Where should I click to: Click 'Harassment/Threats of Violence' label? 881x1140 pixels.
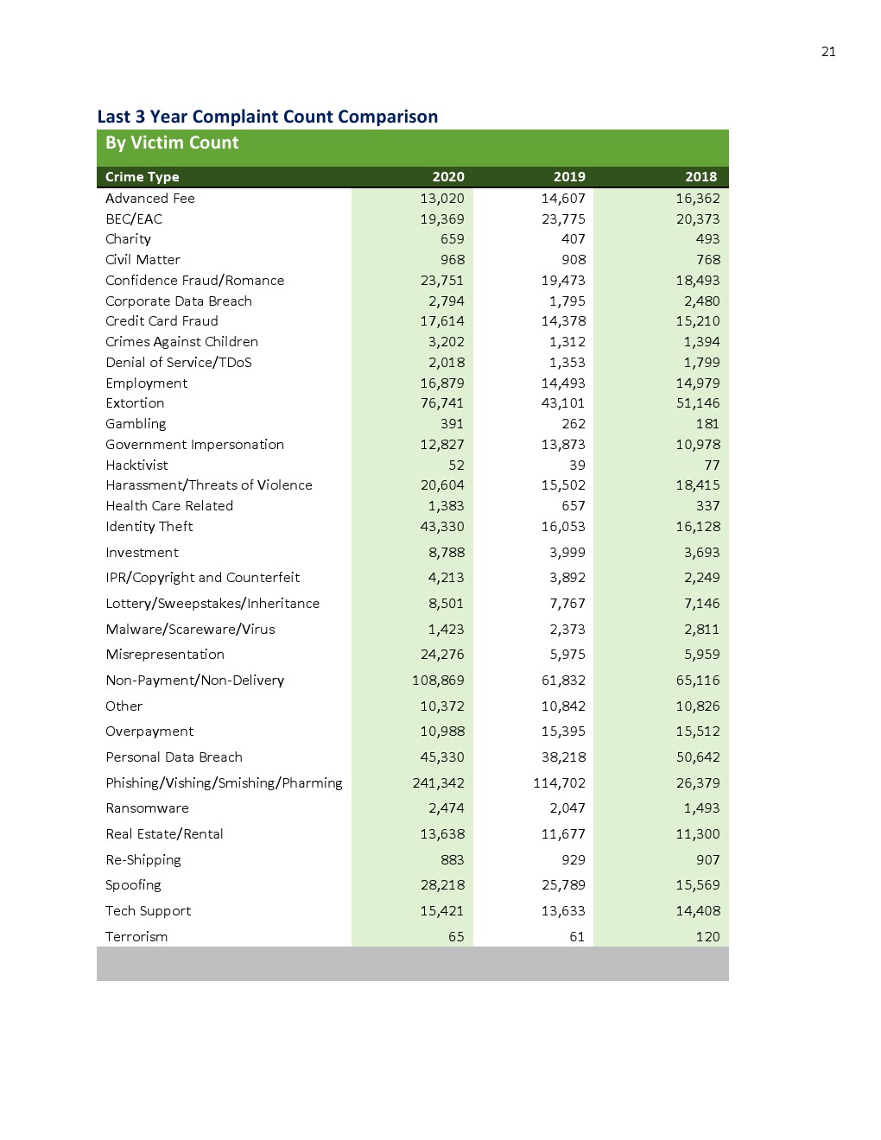tap(209, 485)
